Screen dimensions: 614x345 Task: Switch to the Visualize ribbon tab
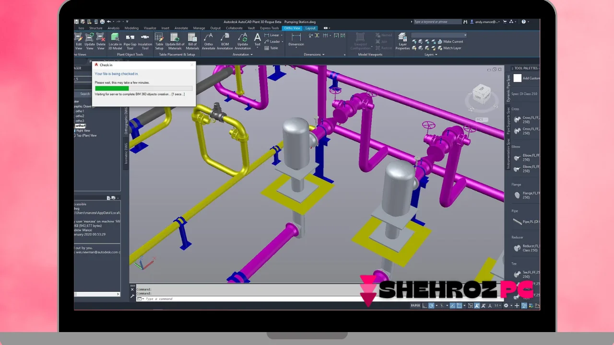(150, 28)
